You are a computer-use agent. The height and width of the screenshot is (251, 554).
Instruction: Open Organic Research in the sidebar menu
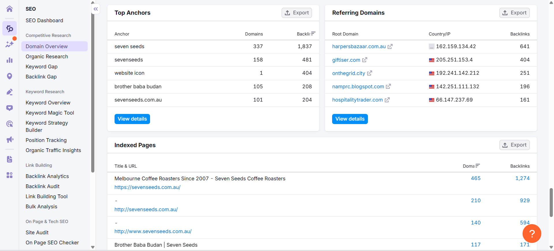click(47, 57)
